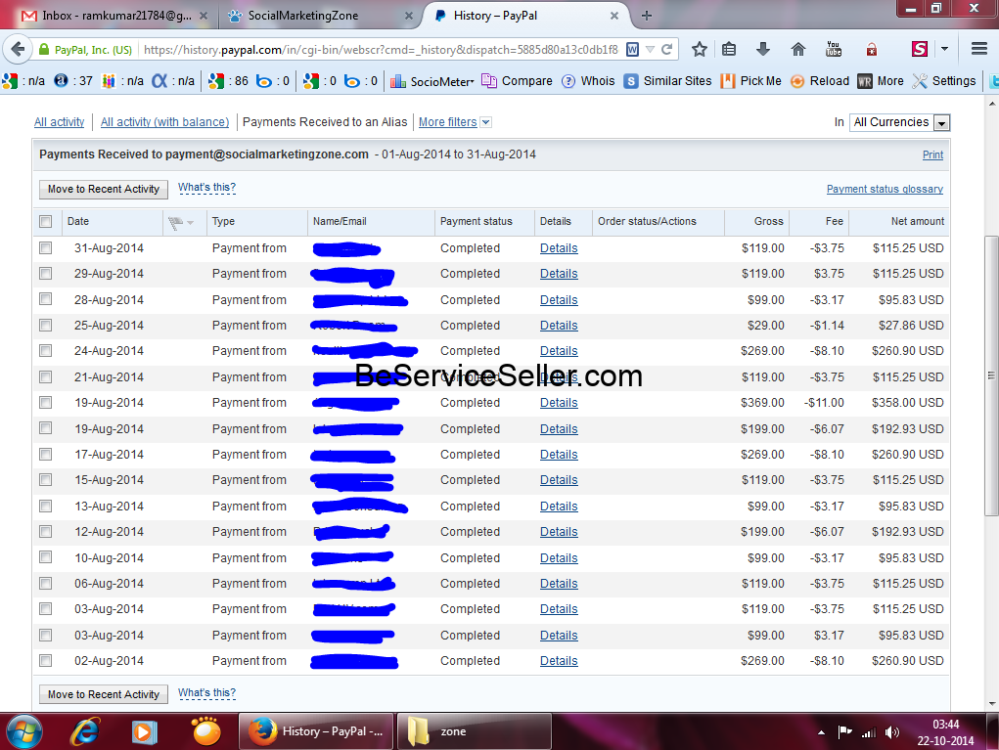Select the 28-Aug-2014 payment checkbox

45,299
